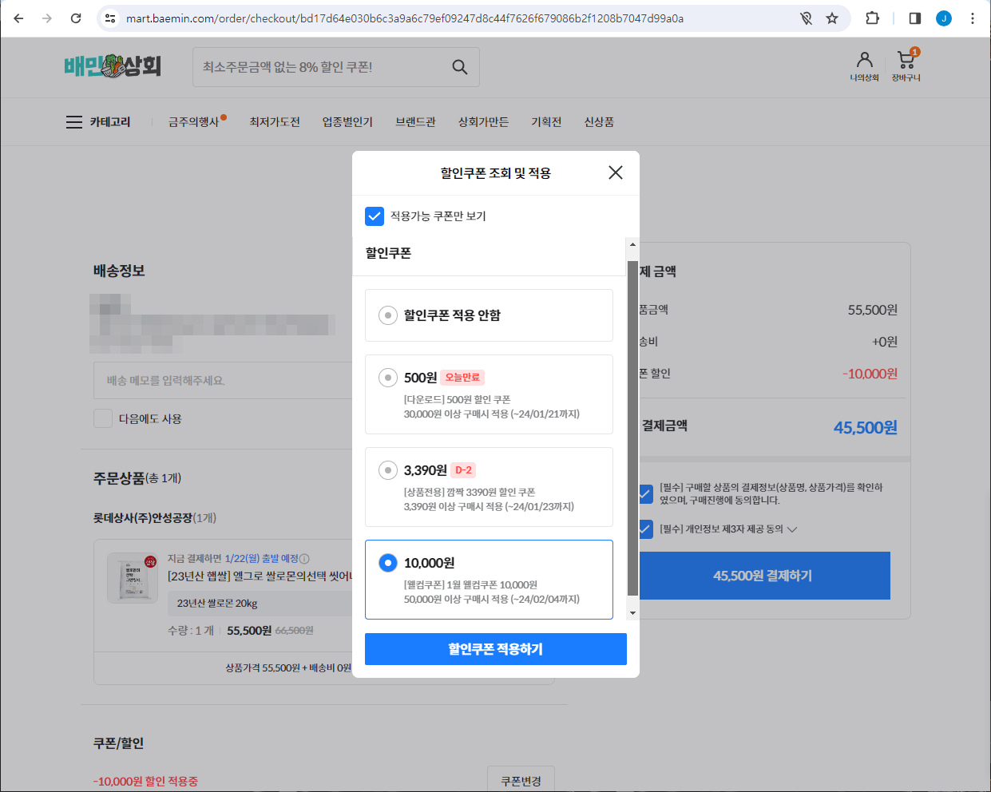Reload the checkout page
The height and width of the screenshot is (792, 991).
click(76, 16)
